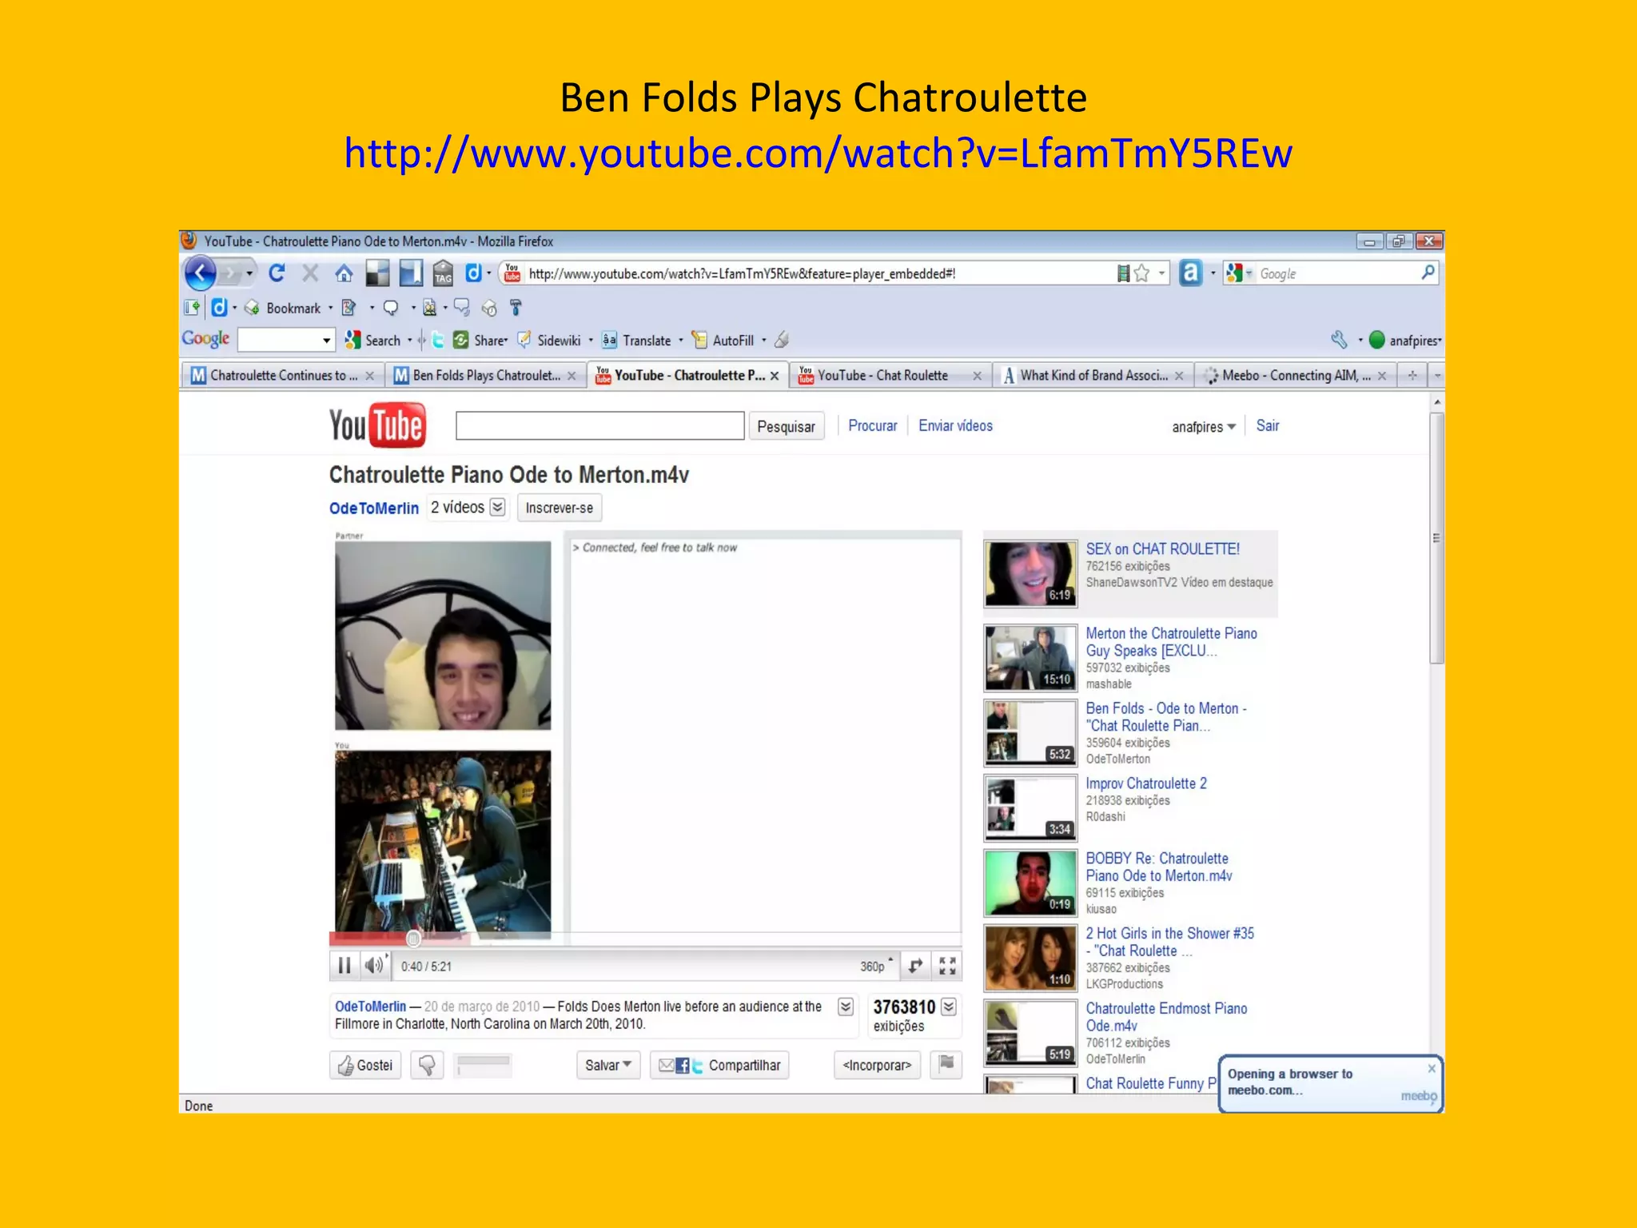Open the 360p quality selector
The height and width of the screenshot is (1228, 1637).
[876, 966]
